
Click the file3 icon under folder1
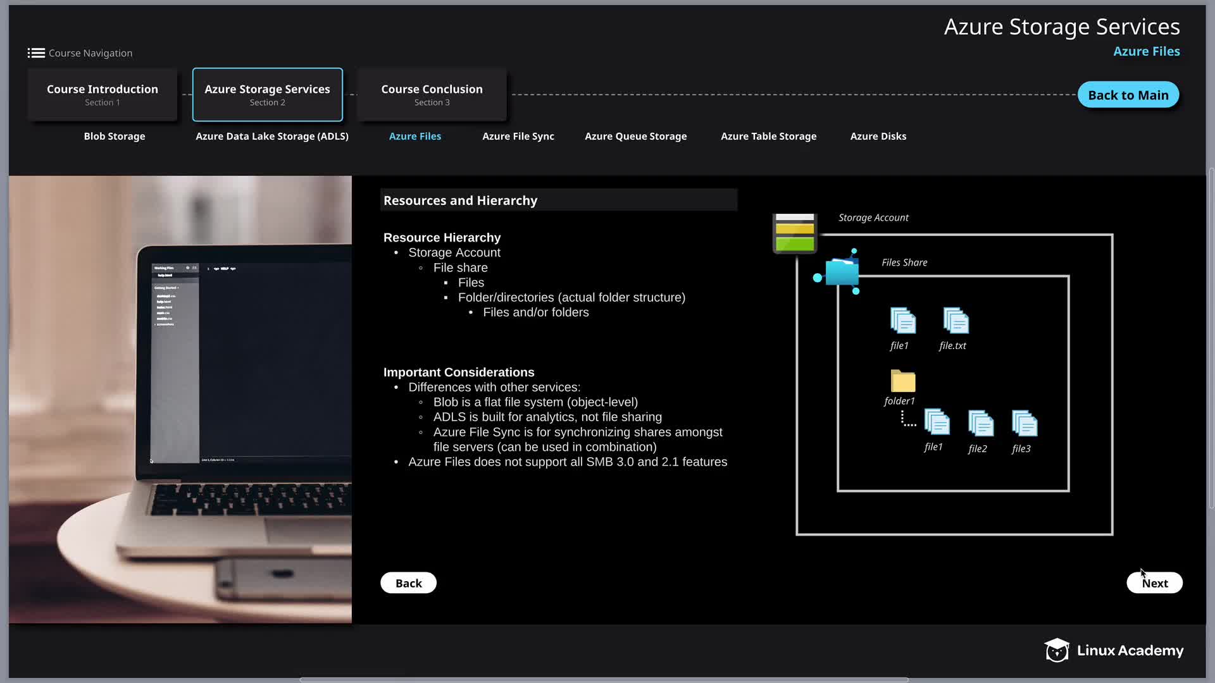pos(1024,424)
